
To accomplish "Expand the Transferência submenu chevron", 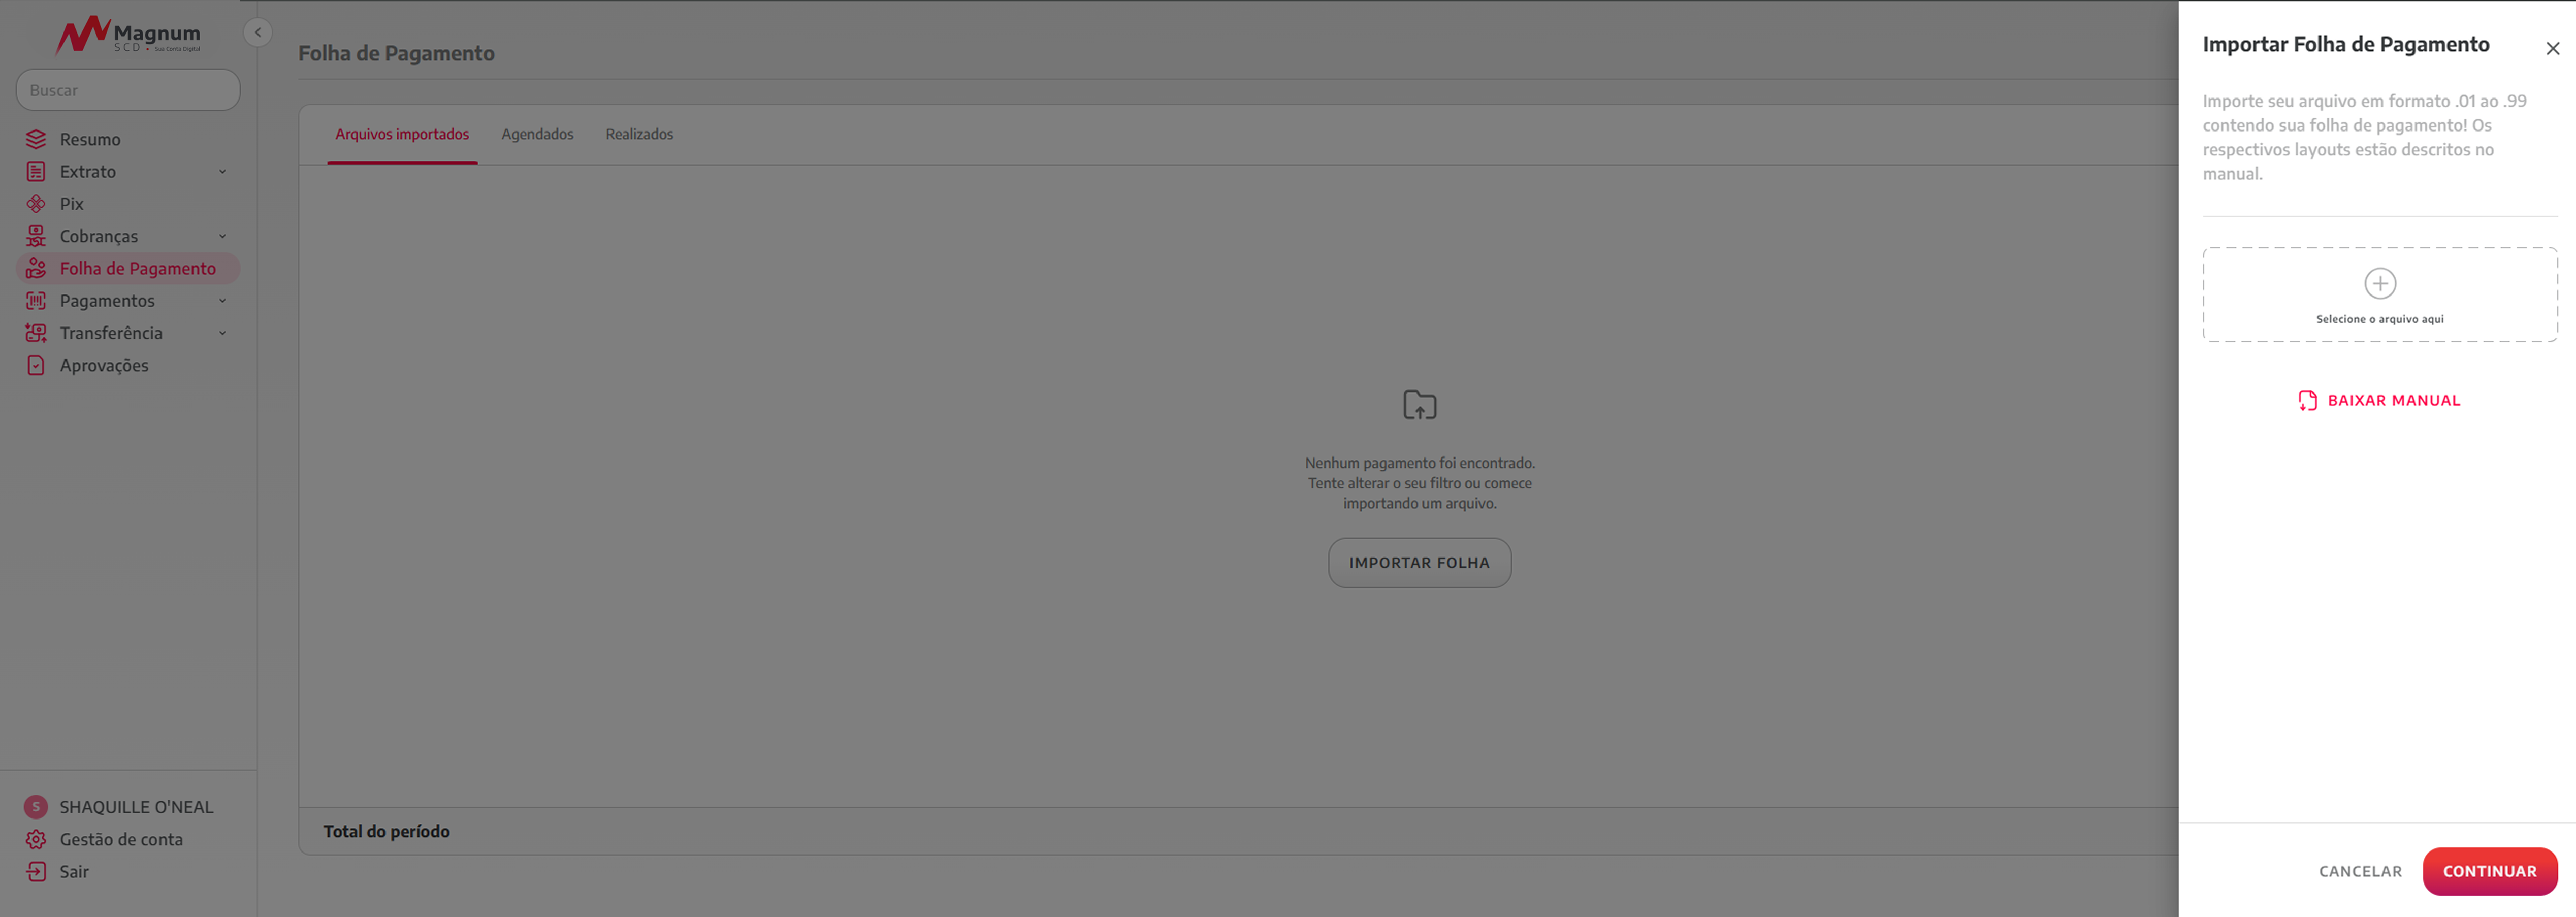I will tap(222, 333).
